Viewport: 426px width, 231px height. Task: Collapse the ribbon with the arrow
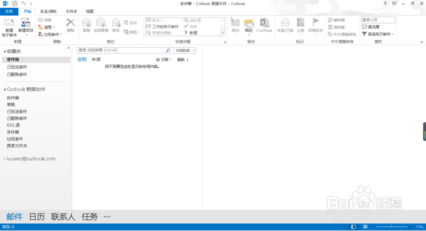tap(421, 42)
